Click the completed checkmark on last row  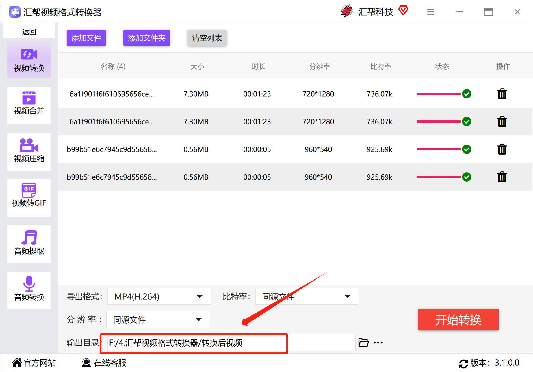click(x=467, y=177)
